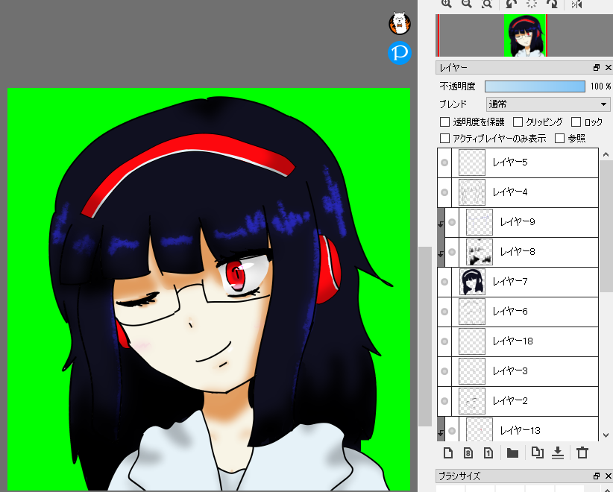Duplicate the selected layer

[538, 452]
